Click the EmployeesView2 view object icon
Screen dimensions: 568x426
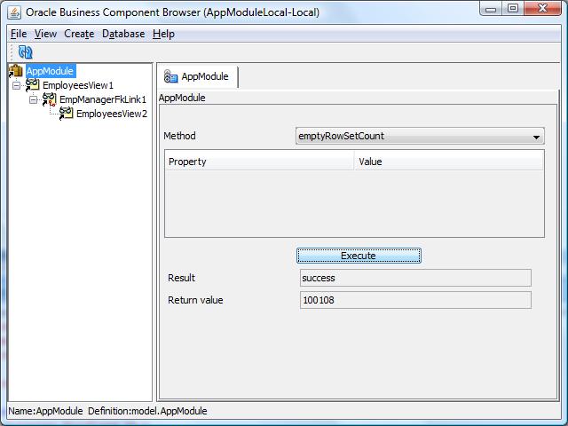coord(66,114)
